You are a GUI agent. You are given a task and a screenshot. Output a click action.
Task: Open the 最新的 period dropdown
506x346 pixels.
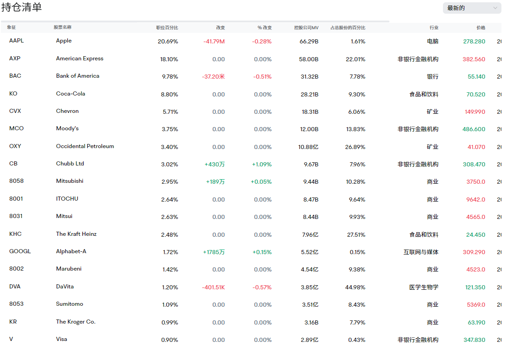(x=472, y=8)
